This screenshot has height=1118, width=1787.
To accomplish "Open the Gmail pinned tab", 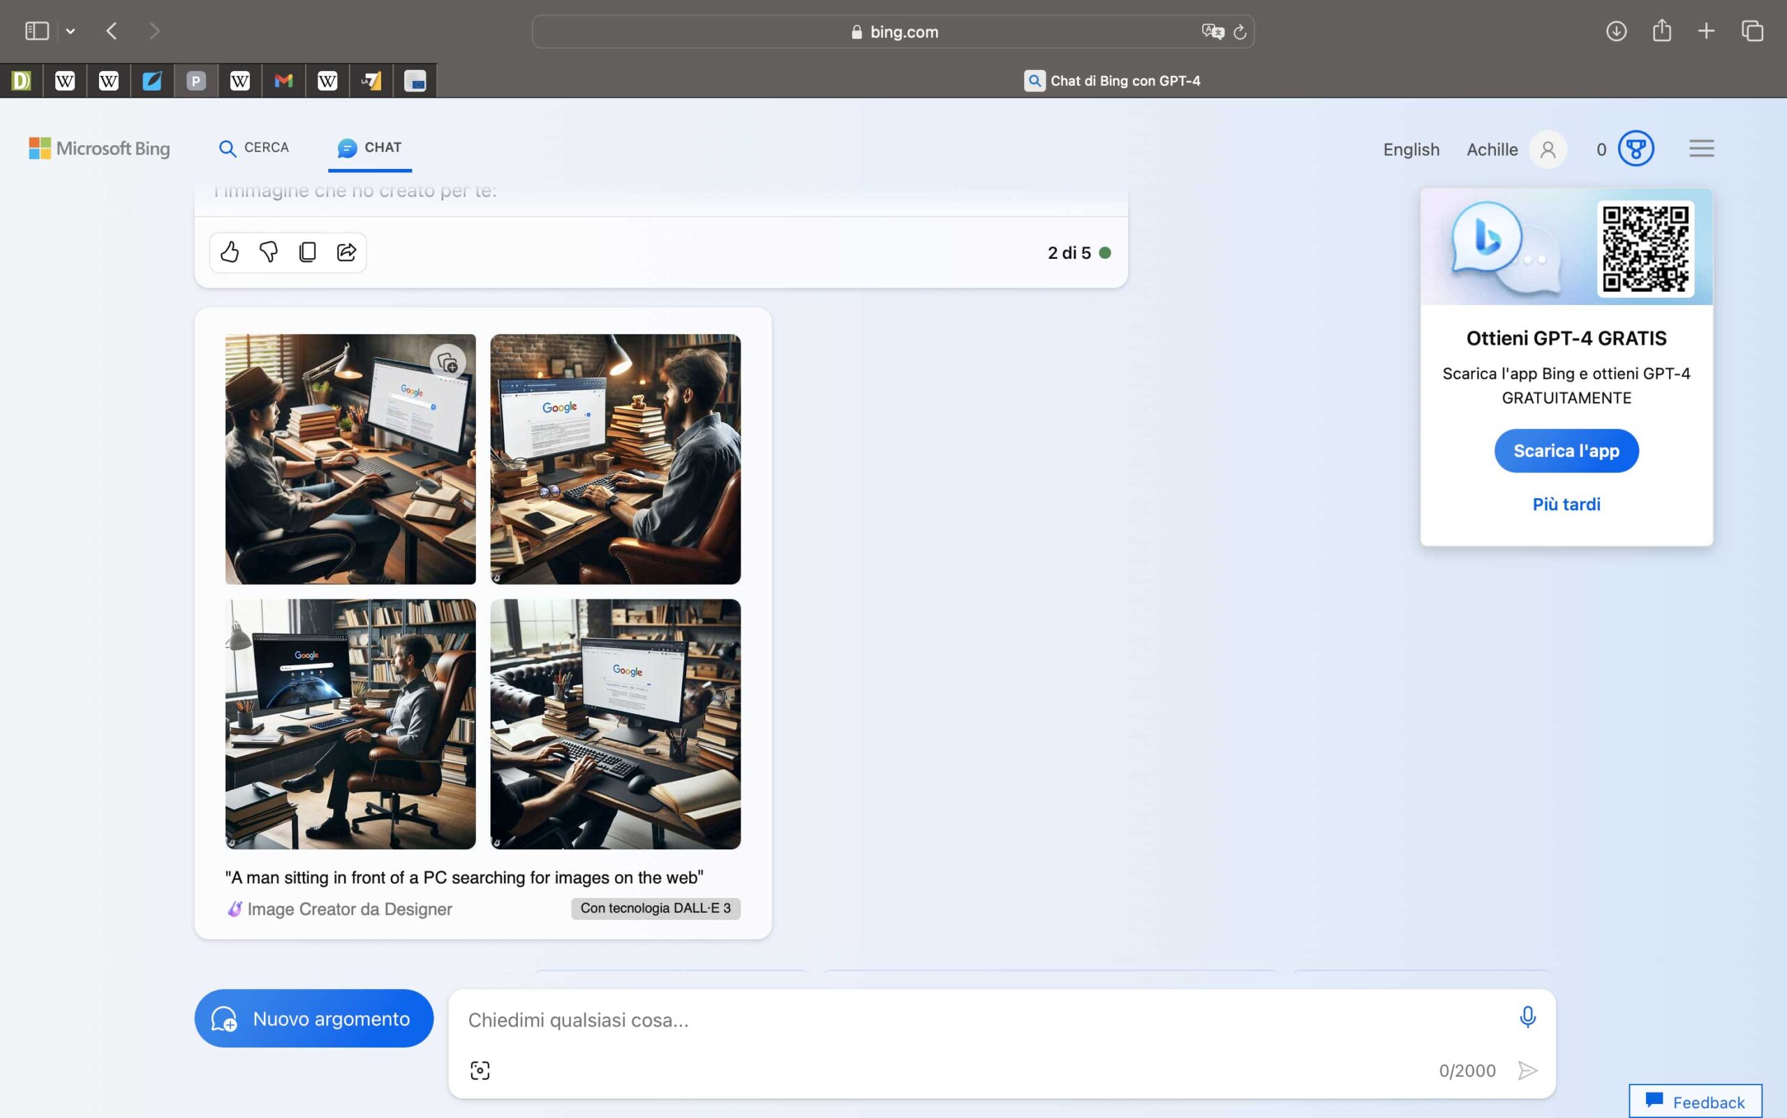I will [x=283, y=80].
